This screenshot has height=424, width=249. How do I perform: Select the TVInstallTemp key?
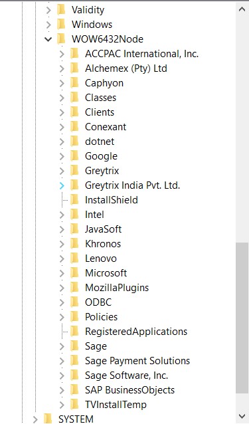pyautogui.click(x=116, y=404)
